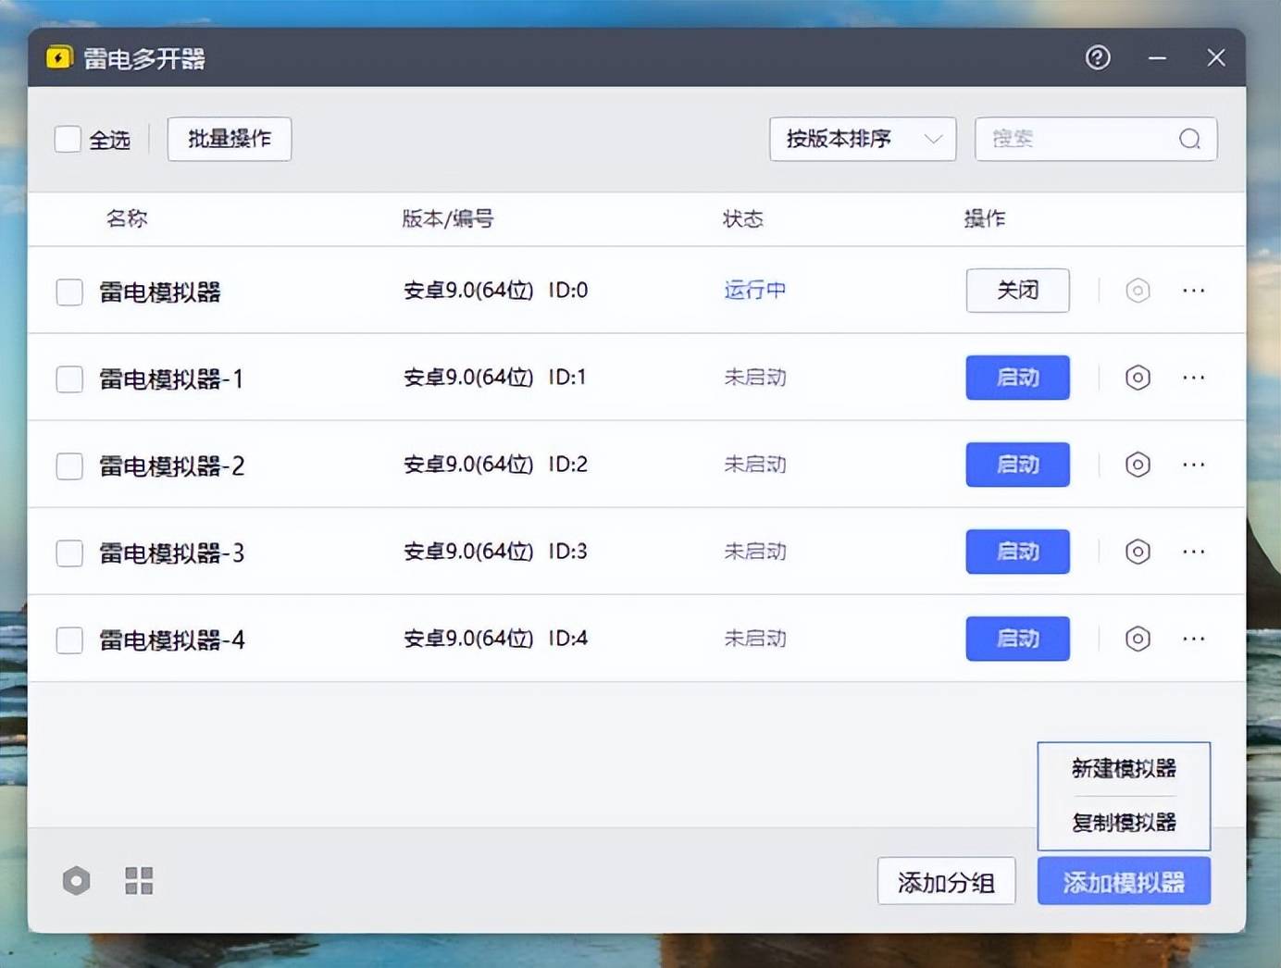
Task: Select 新建模拟器 from the popup menu
Action: coord(1123,768)
